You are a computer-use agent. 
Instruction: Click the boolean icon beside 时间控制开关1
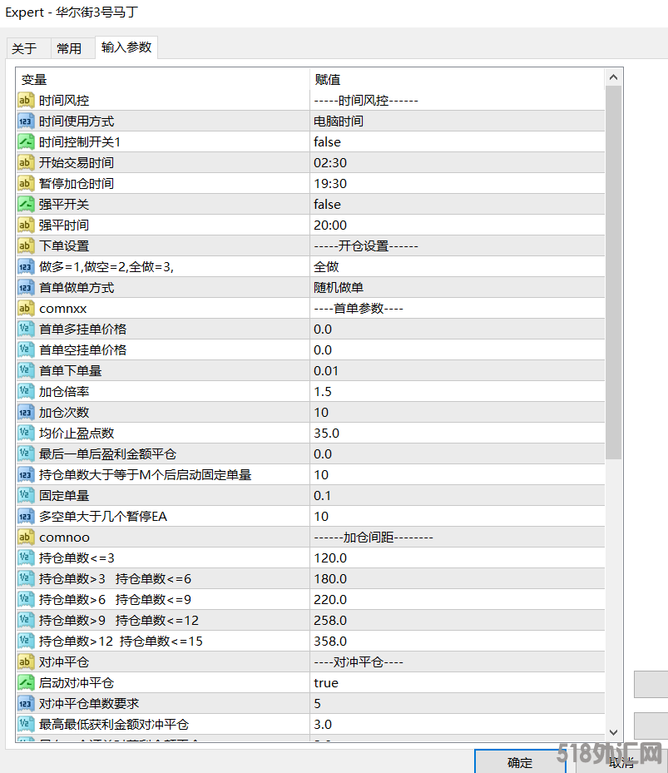[25, 142]
